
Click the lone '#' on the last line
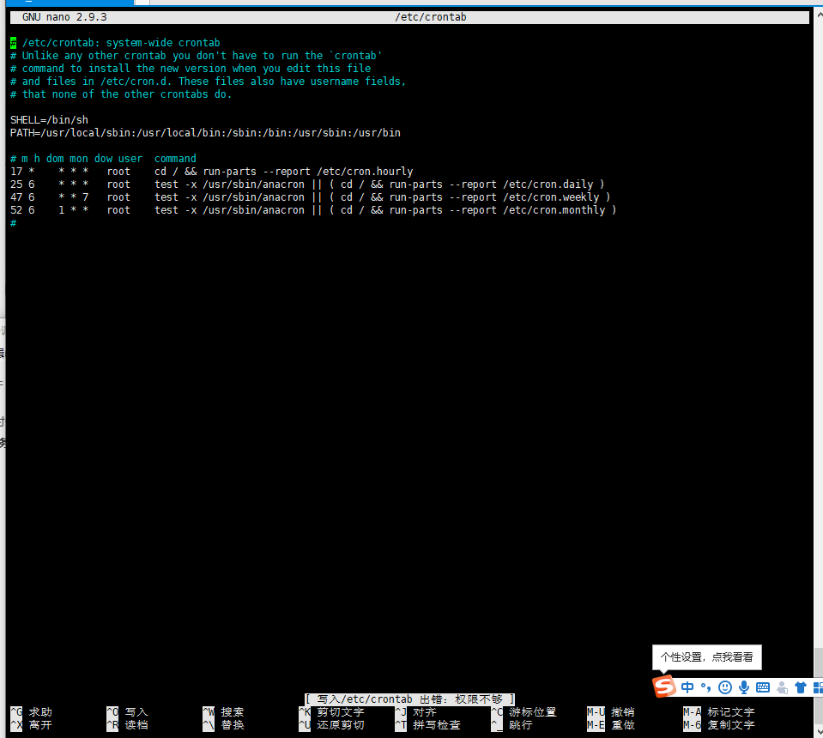pos(13,222)
